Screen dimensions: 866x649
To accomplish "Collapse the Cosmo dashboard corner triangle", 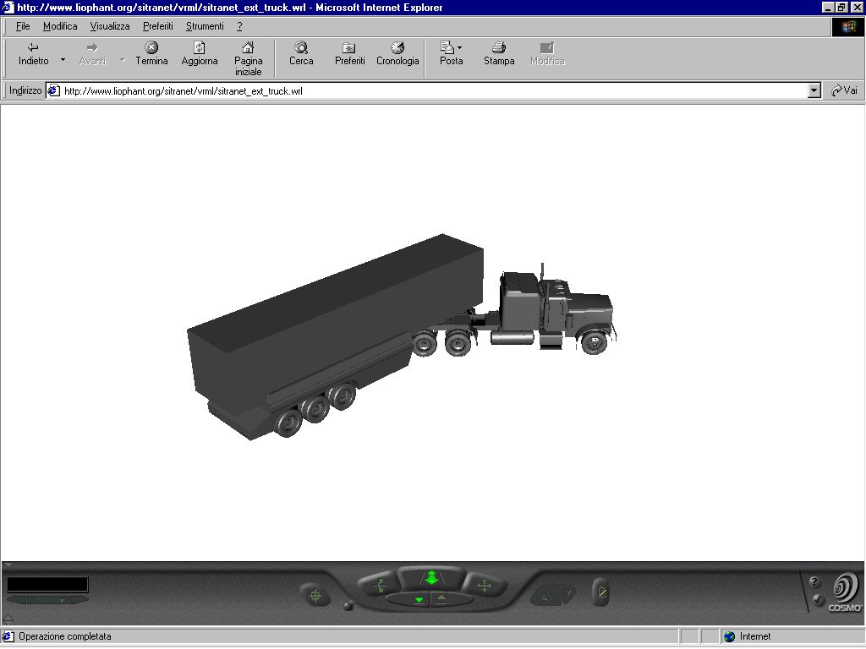I will (7, 565).
